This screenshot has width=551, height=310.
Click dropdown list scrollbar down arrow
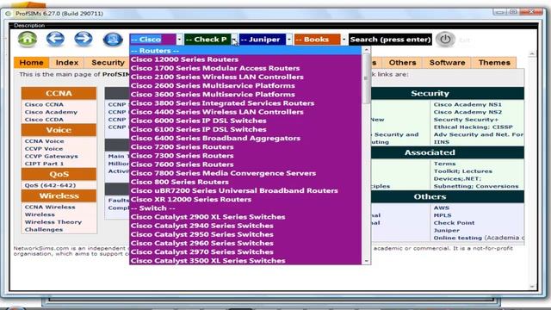point(366,261)
